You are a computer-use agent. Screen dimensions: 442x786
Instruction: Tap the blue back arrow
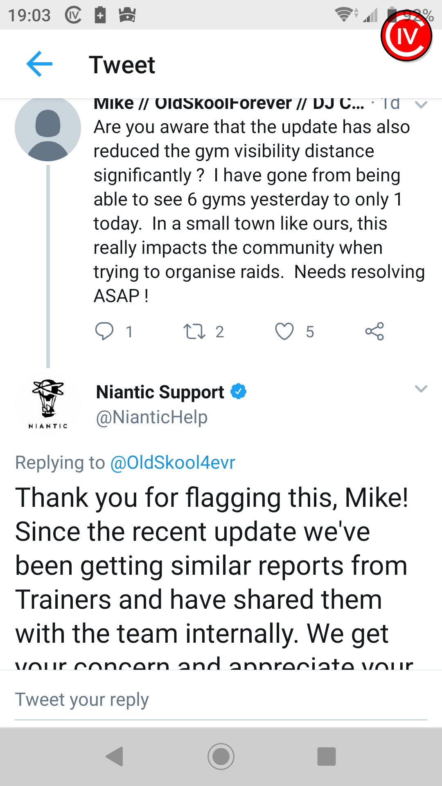[39, 64]
